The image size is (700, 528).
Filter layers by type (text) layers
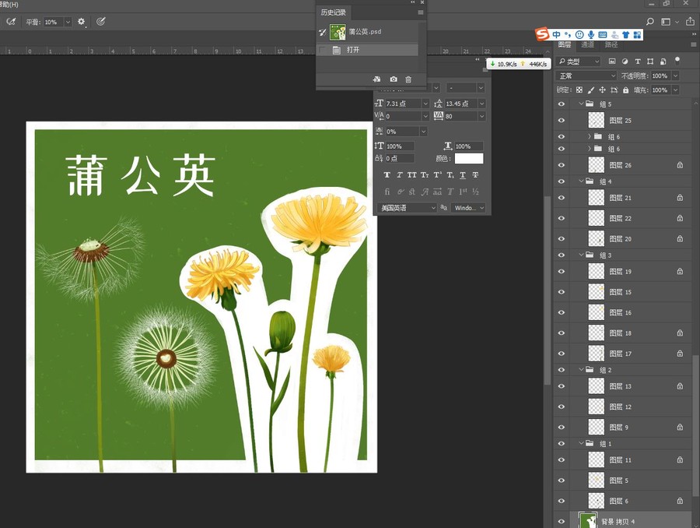[x=638, y=62]
